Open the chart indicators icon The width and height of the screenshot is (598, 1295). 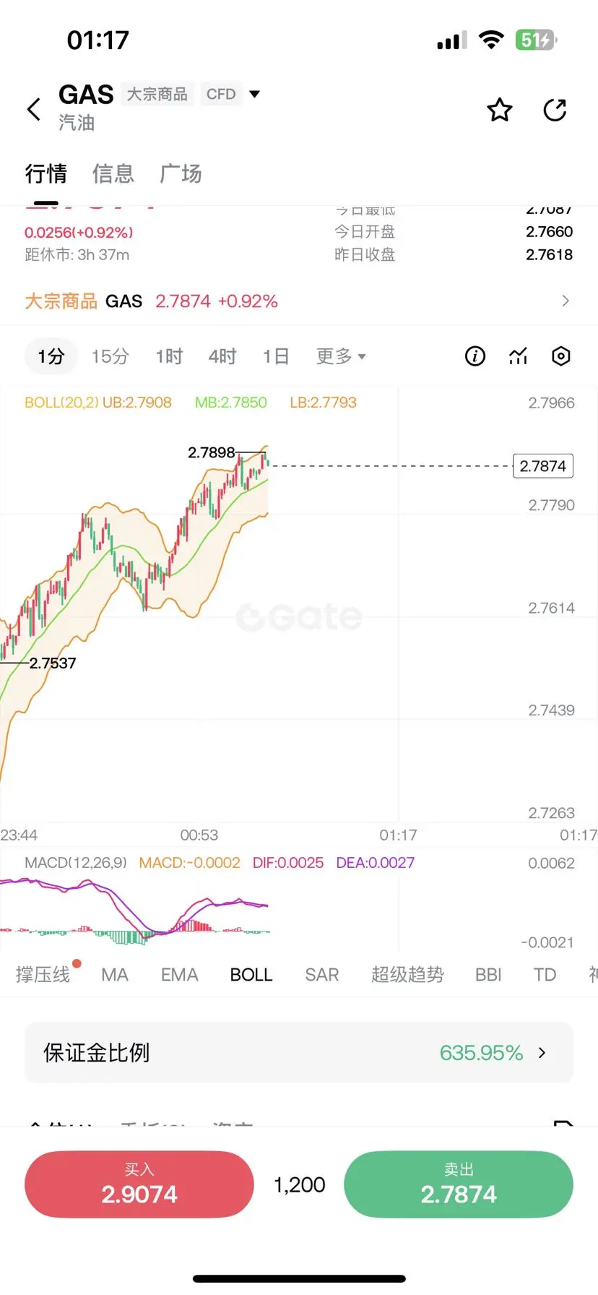click(518, 356)
